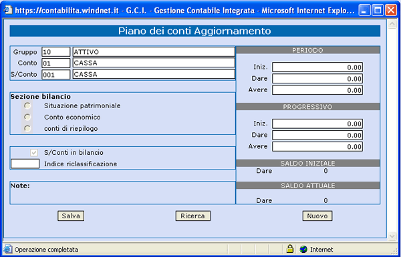Select the Situazione patrimoniale radio button
Viewport: 401px width, 257px height.
point(27,105)
